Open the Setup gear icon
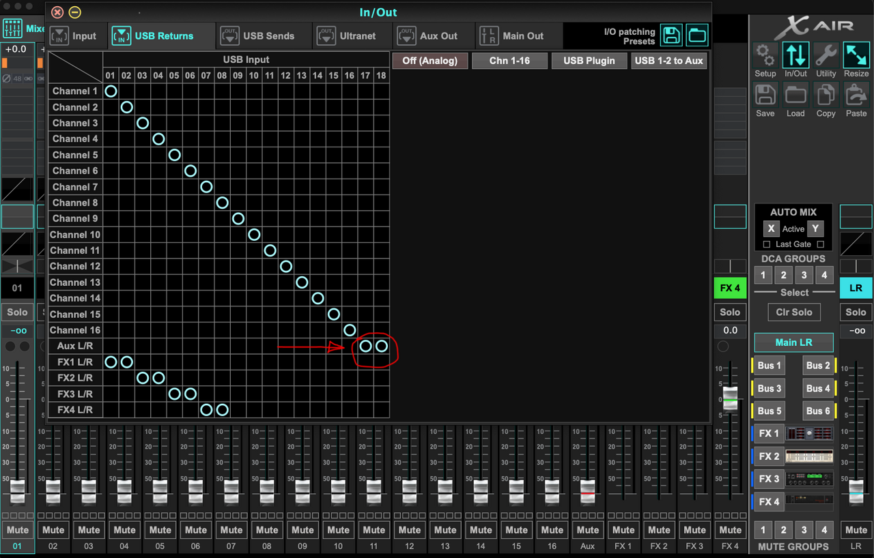874x558 pixels. 765,56
